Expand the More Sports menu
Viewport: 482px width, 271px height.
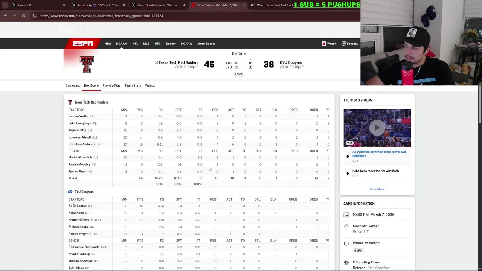click(206, 44)
